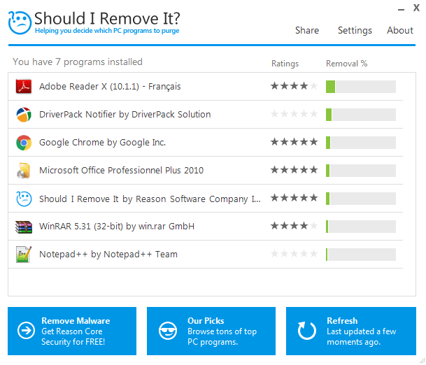
Task: Click Google Chrome removal percentage bar
Action: coord(361,143)
